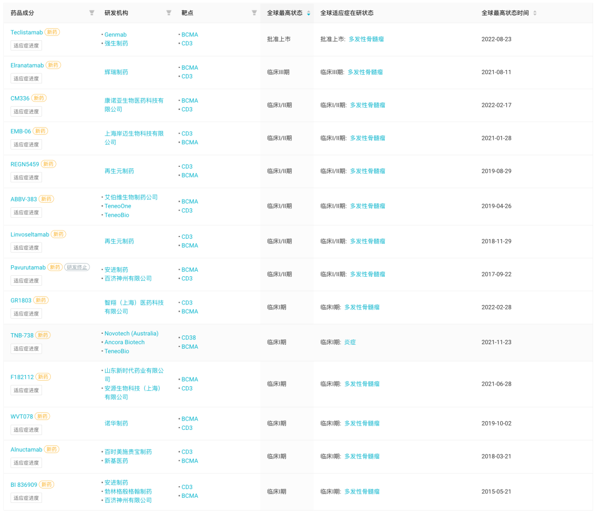Image resolution: width=597 pixels, height=515 pixels.
Task: Open 辉瑞制药 organization link
Action: [116, 72]
